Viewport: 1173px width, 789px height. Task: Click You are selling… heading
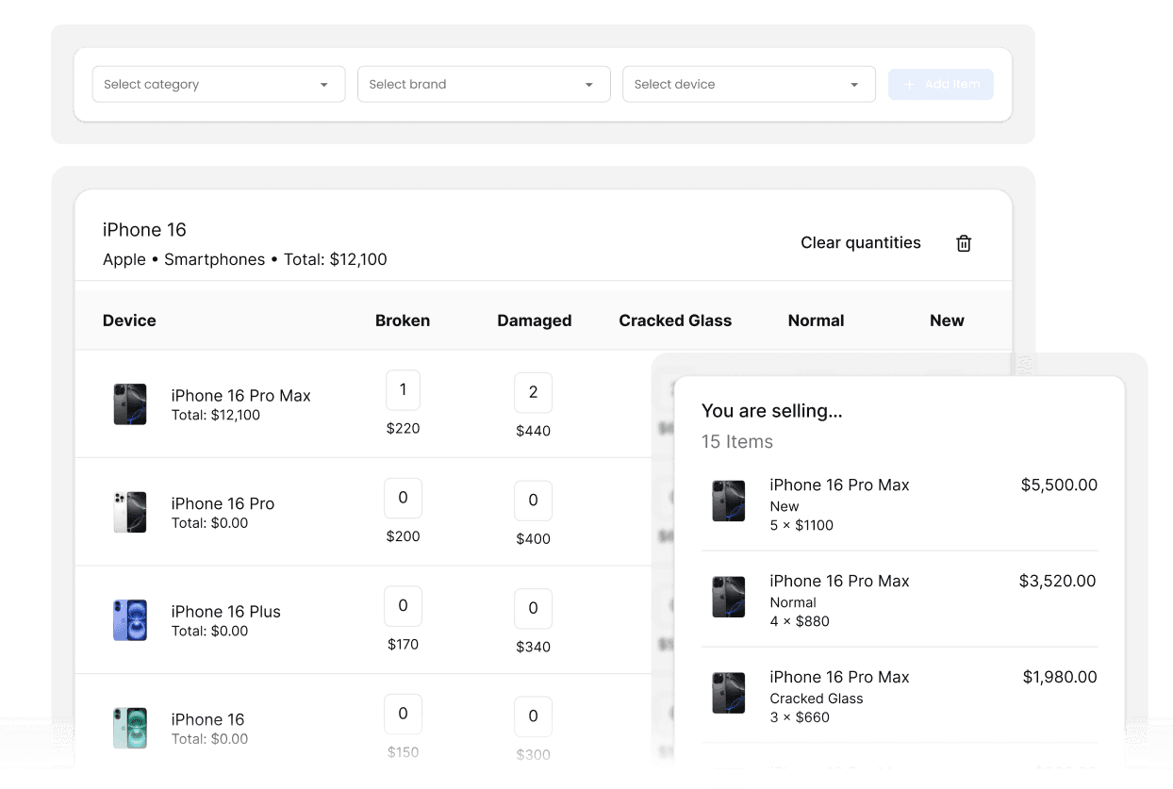(x=772, y=411)
